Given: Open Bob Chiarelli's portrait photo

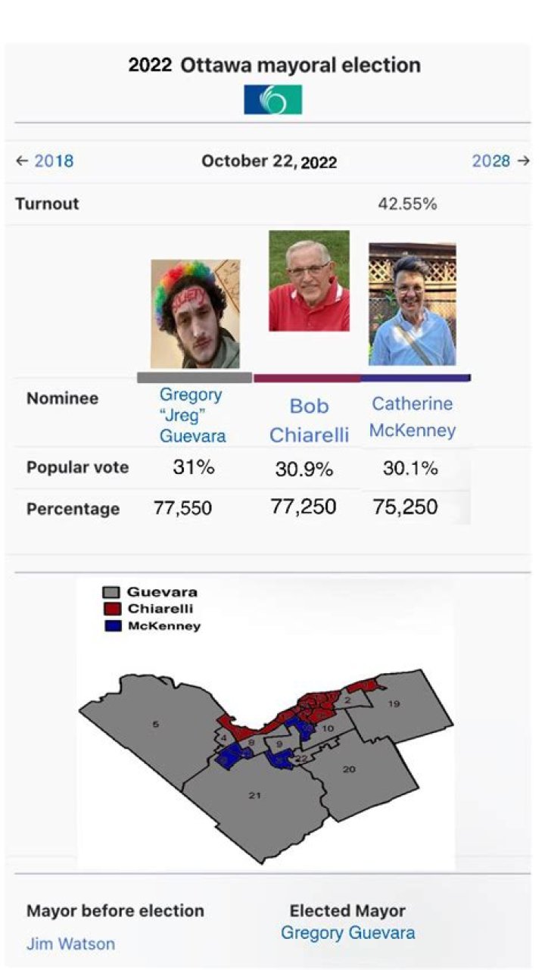Looking at the screenshot, I should 310,281.
